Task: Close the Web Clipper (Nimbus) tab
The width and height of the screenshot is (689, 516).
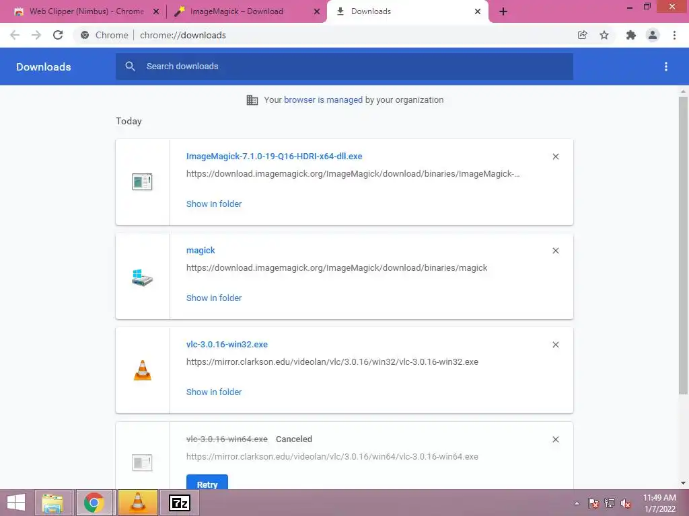Action: [156, 11]
